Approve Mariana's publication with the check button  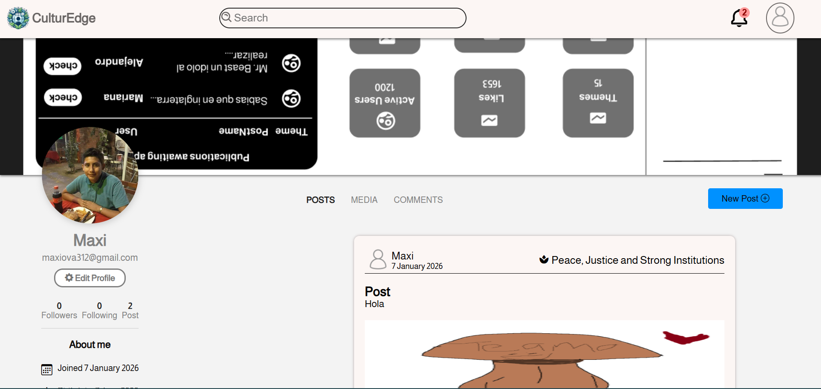coord(62,97)
